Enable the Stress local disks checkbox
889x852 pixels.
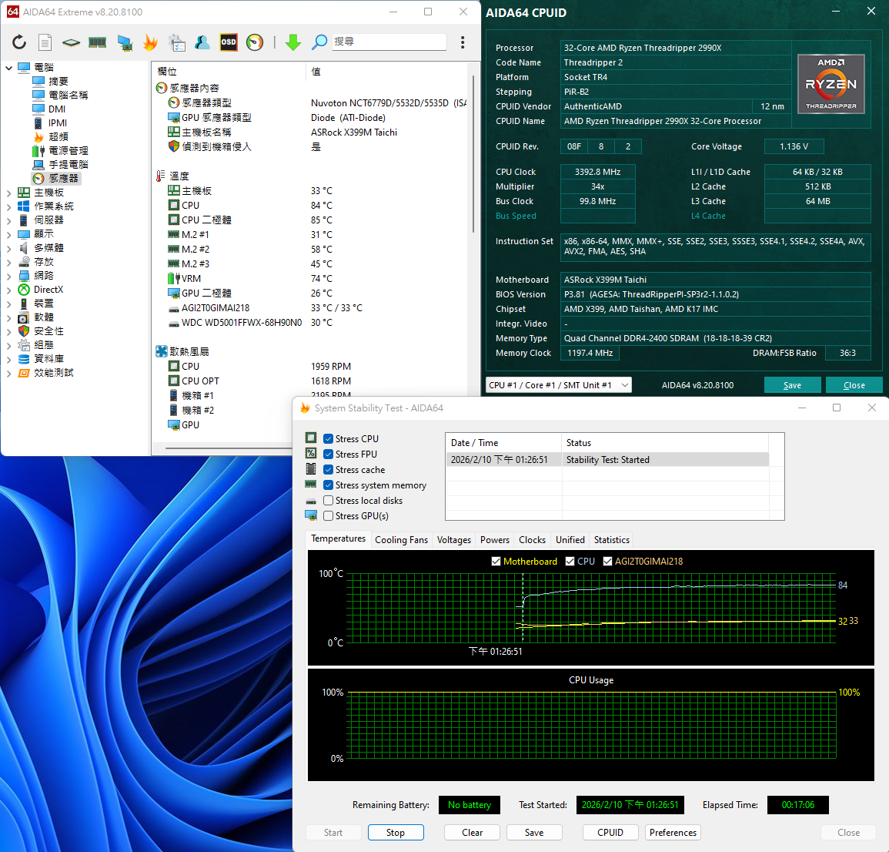(x=329, y=501)
